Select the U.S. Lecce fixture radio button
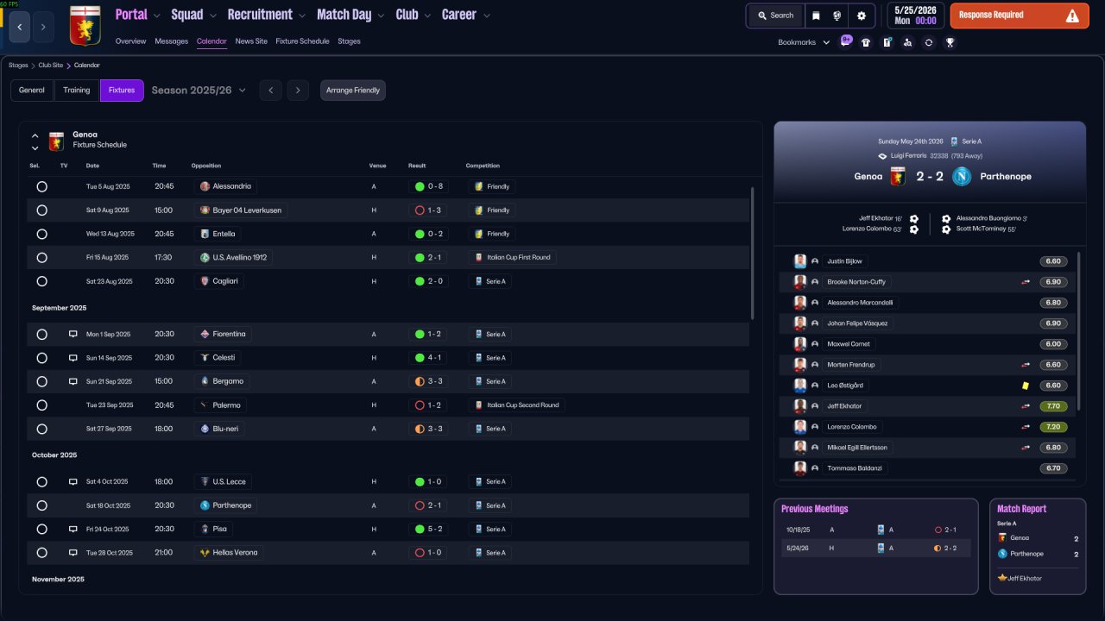Image resolution: width=1105 pixels, height=621 pixels. click(x=41, y=482)
